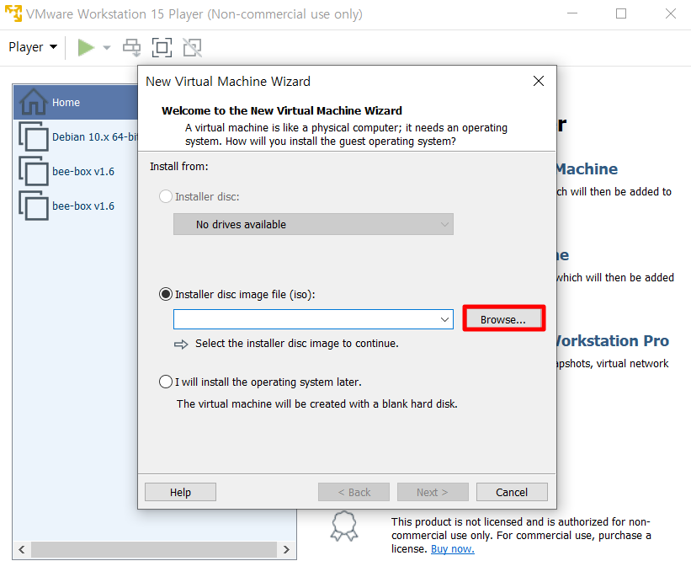This screenshot has width=691, height=577.
Task: Click the arrow hint icon beside select message
Action: click(181, 344)
